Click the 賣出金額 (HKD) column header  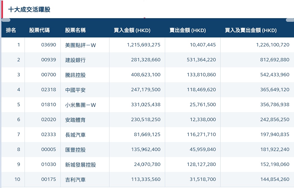(188, 30)
